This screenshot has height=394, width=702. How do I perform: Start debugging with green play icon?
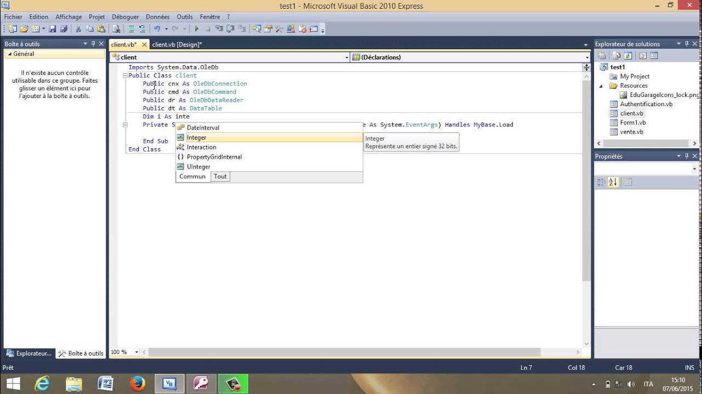click(196, 29)
